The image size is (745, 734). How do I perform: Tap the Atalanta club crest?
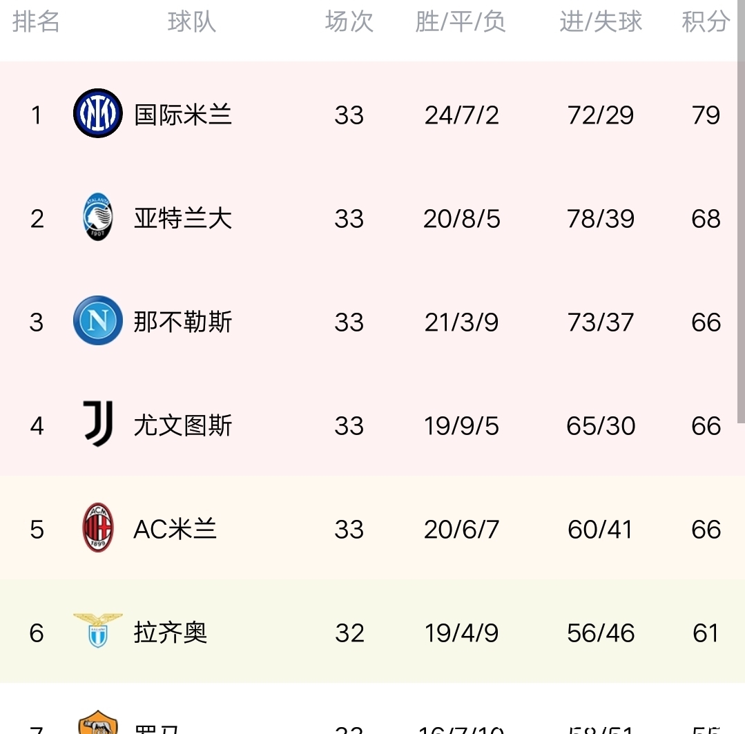coord(98,217)
